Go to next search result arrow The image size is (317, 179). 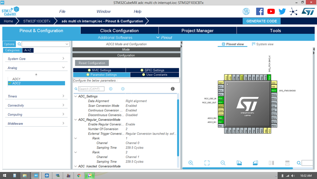pyautogui.click(x=123, y=89)
